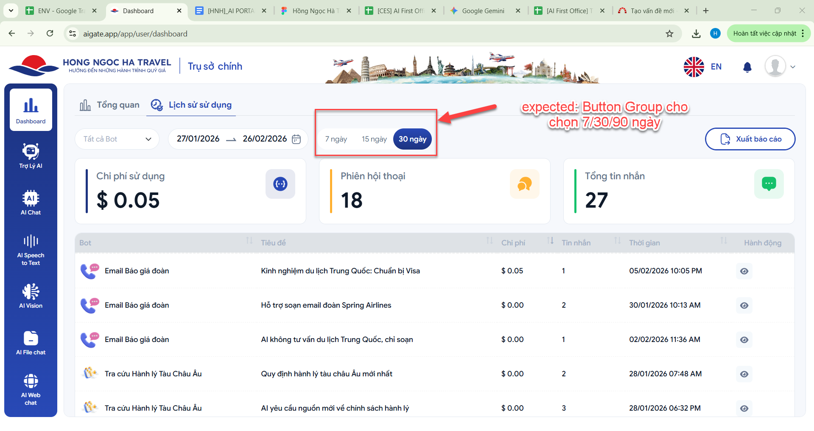This screenshot has height=431, width=814.
Task: Sort the table by Chi phí column
Action: (x=550, y=241)
